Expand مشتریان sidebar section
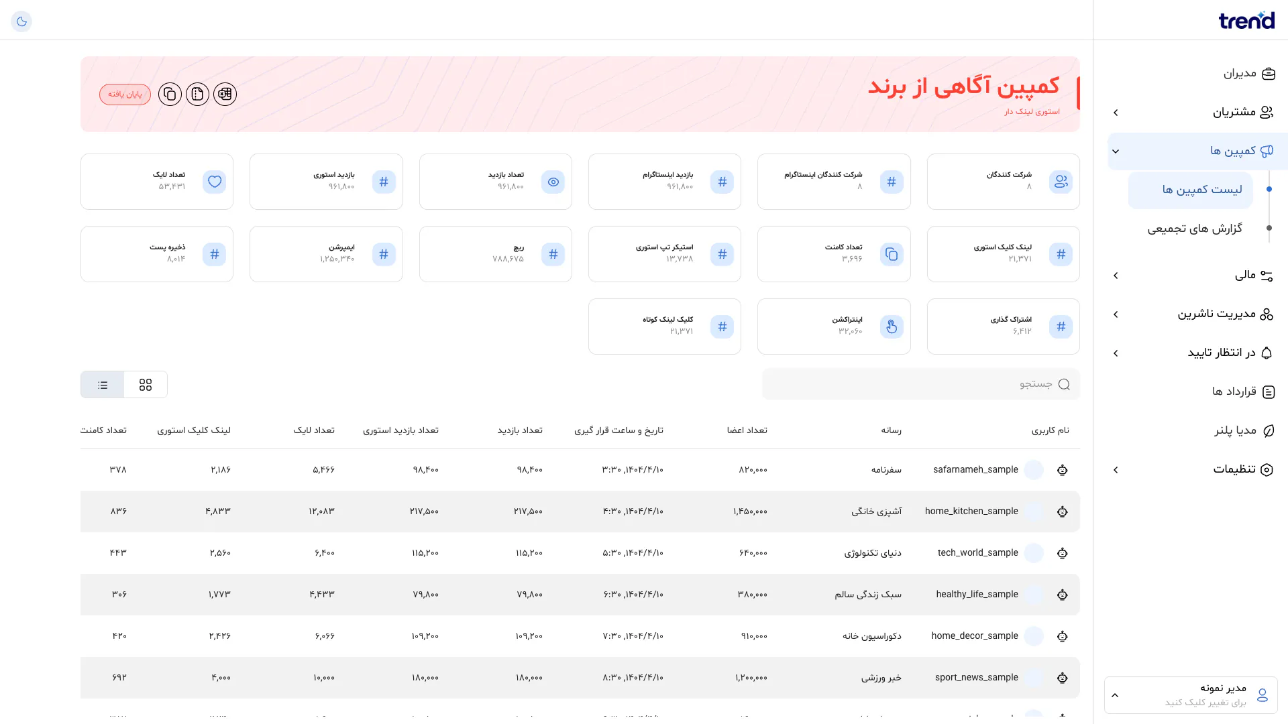This screenshot has height=724, width=1288. click(x=1197, y=112)
